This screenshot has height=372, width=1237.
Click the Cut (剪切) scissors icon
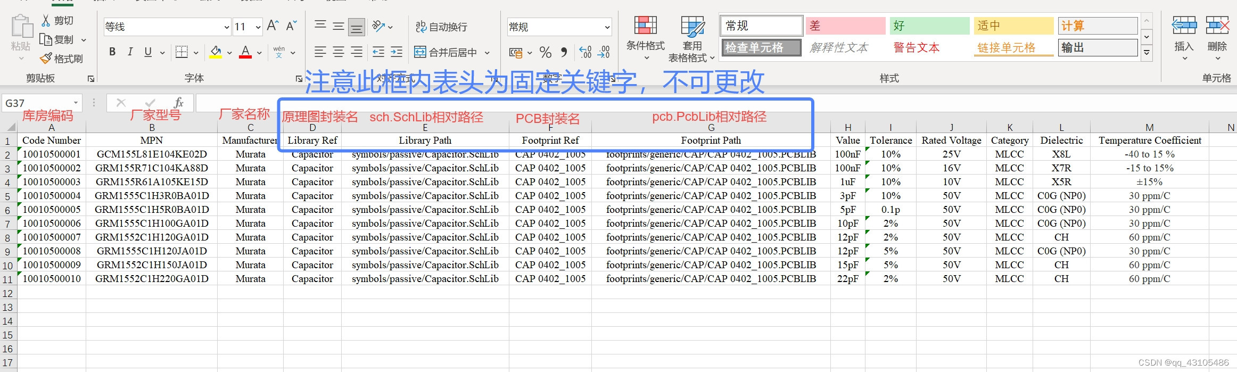[x=46, y=21]
